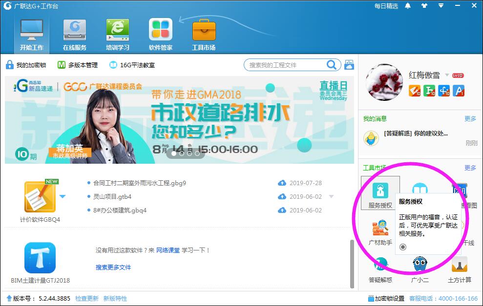Screen dimensions: 483x306
Task: Select the fourth banner carousel dot
Action: click(197, 153)
